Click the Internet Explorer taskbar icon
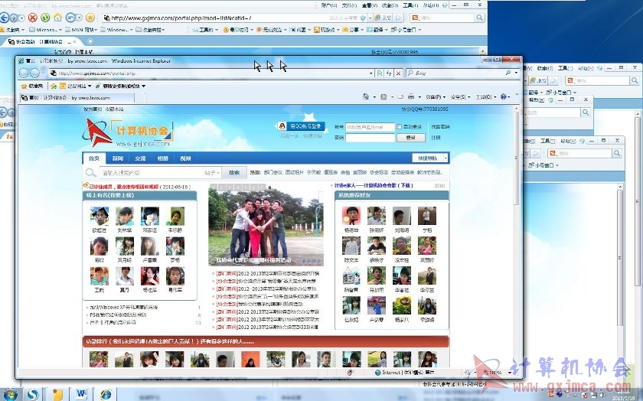Viewport: 643px width, 401px height. point(106,394)
